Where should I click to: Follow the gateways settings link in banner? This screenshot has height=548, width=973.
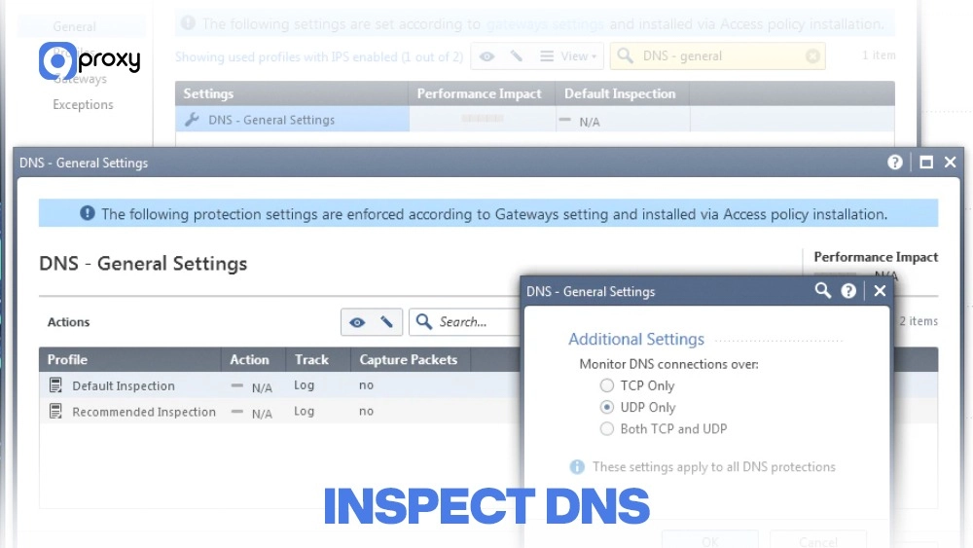[x=545, y=24]
